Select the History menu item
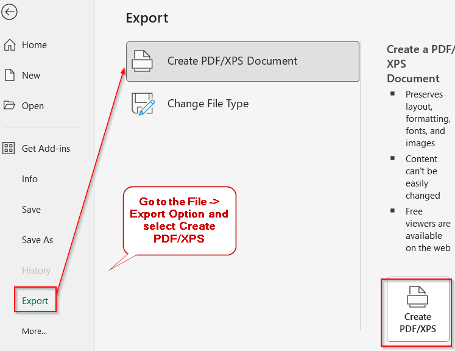455x351 pixels. tap(37, 271)
